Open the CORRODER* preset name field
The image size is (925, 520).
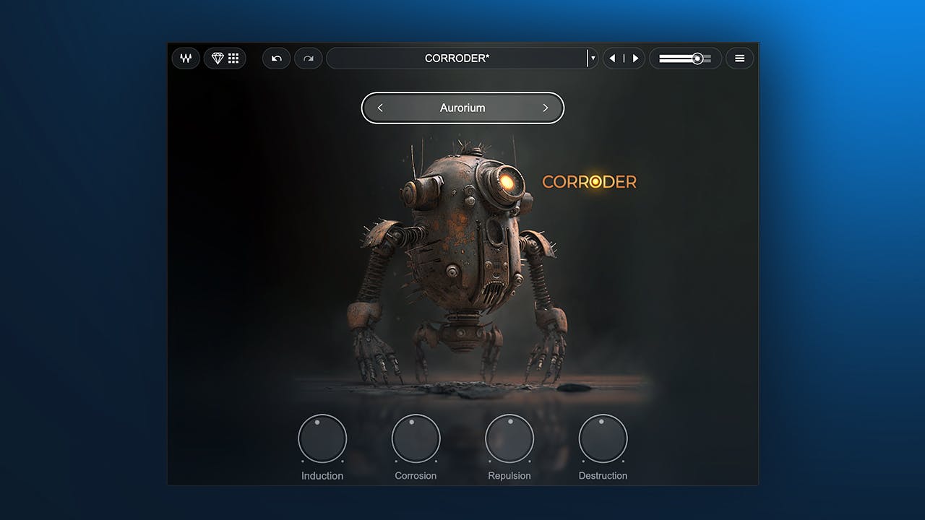pyautogui.click(x=457, y=58)
